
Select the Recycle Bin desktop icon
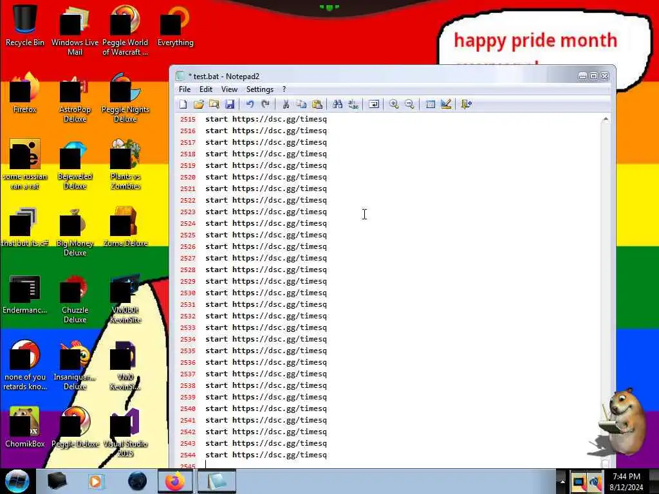click(25, 25)
